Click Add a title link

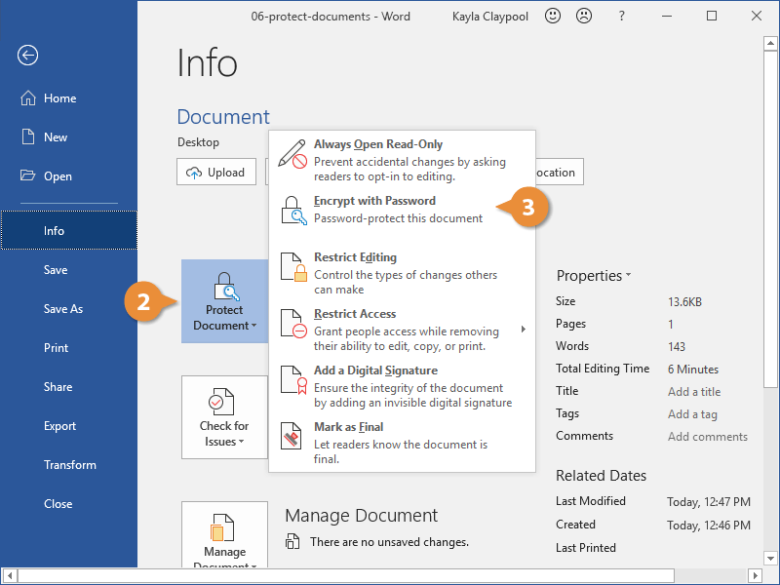point(693,391)
